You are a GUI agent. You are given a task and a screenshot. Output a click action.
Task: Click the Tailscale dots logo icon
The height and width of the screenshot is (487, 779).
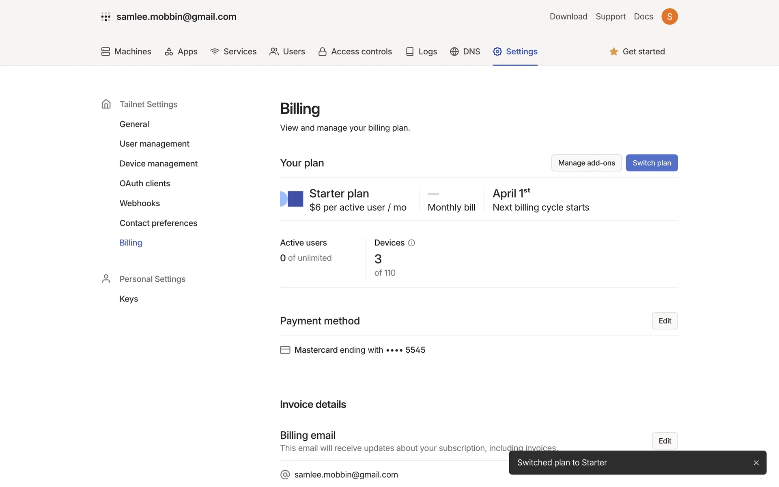(x=105, y=17)
